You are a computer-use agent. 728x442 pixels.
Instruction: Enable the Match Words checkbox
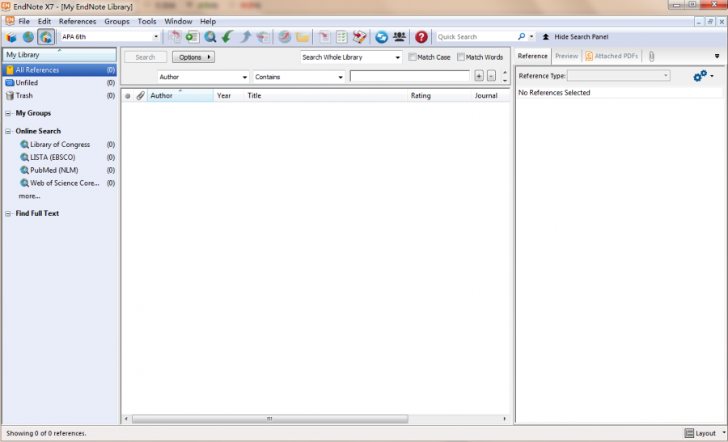pyautogui.click(x=460, y=57)
